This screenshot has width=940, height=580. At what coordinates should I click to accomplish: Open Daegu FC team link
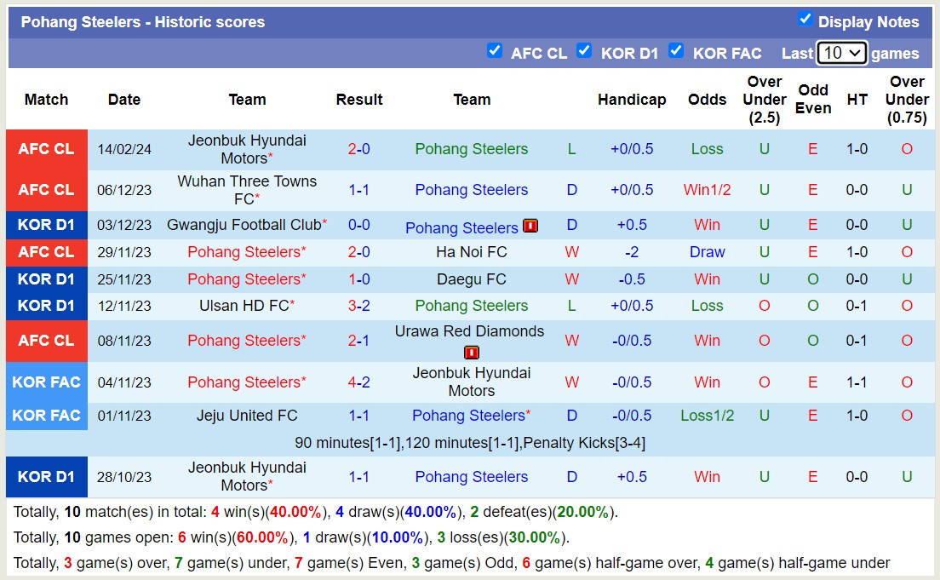pyautogui.click(x=471, y=279)
